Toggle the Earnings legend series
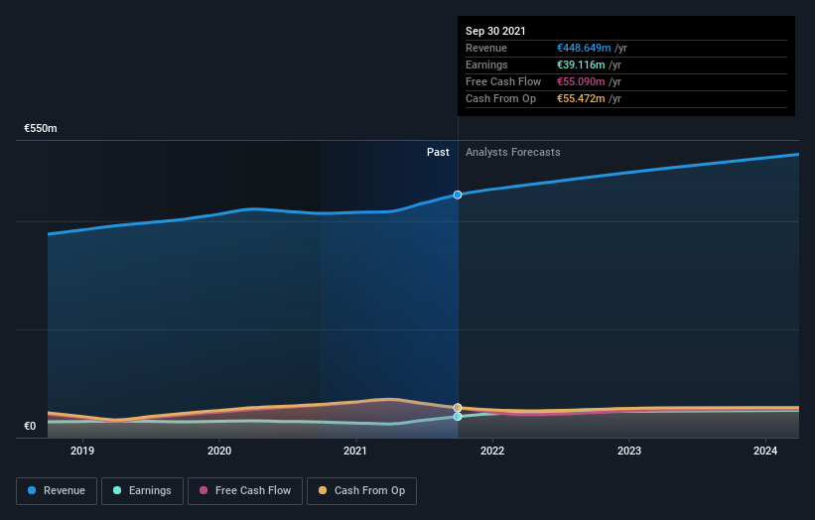Image resolution: width=815 pixels, height=520 pixels. [142, 491]
